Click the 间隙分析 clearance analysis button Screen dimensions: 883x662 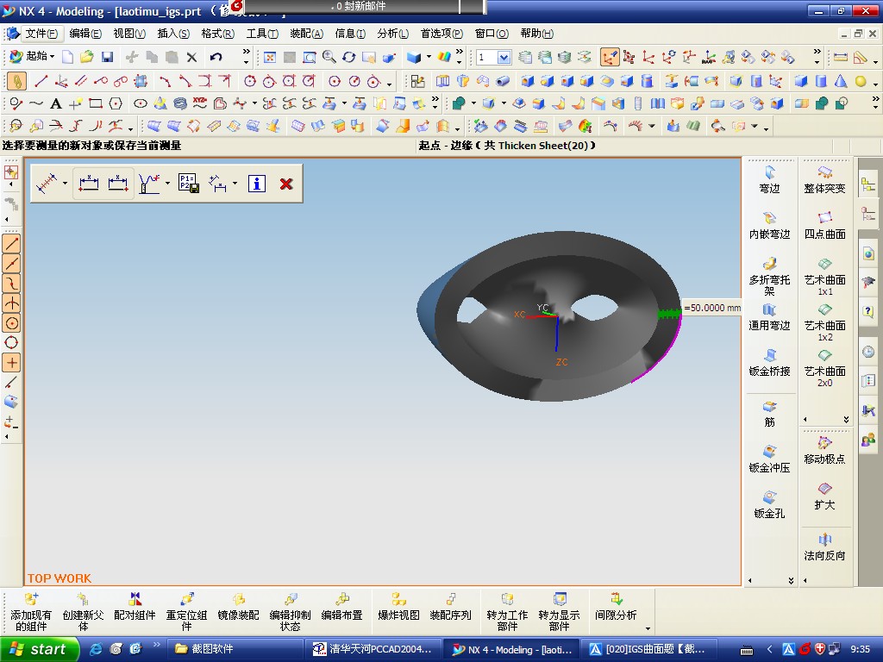tap(616, 607)
